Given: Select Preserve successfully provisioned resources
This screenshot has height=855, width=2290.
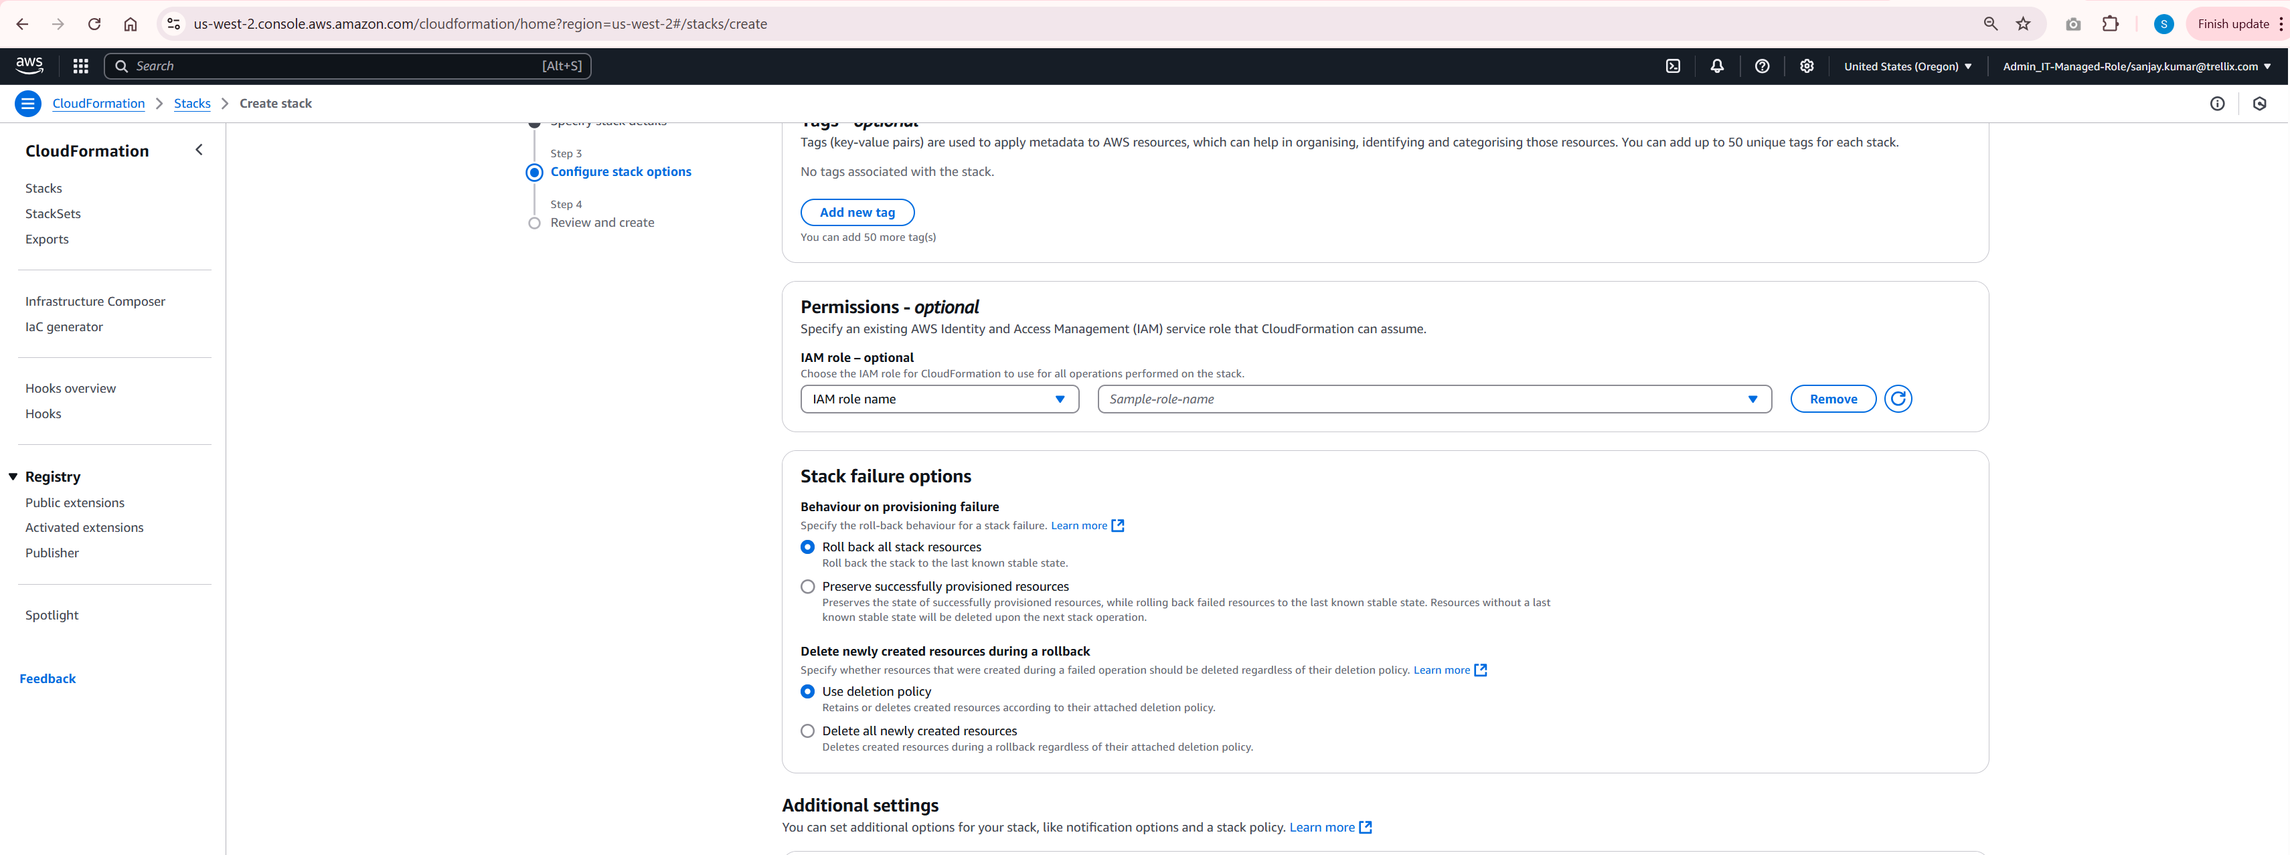Looking at the screenshot, I should pos(807,585).
